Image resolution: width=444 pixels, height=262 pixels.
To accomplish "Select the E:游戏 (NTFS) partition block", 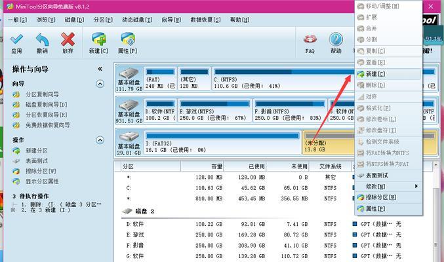I will [x=214, y=111].
